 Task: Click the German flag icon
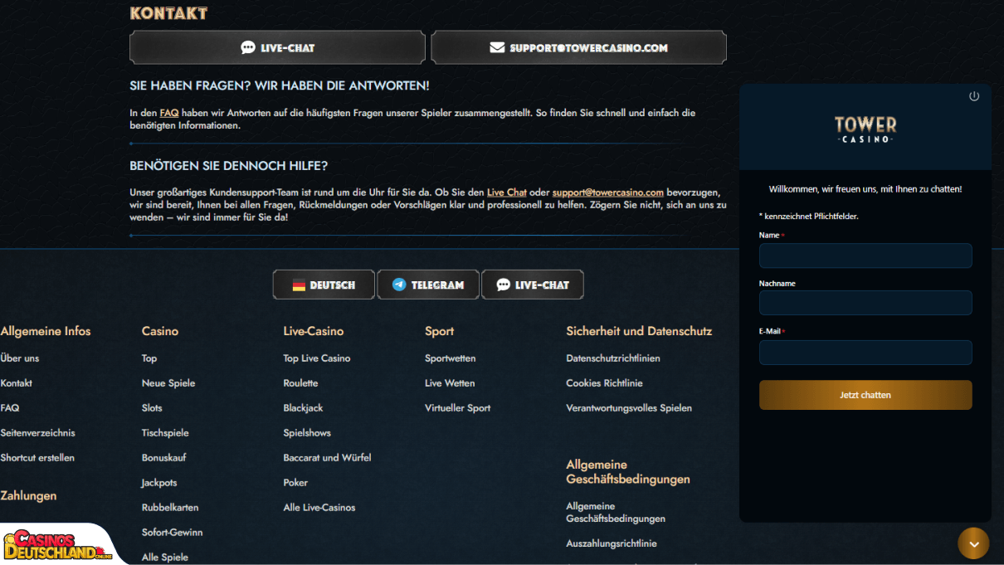300,285
